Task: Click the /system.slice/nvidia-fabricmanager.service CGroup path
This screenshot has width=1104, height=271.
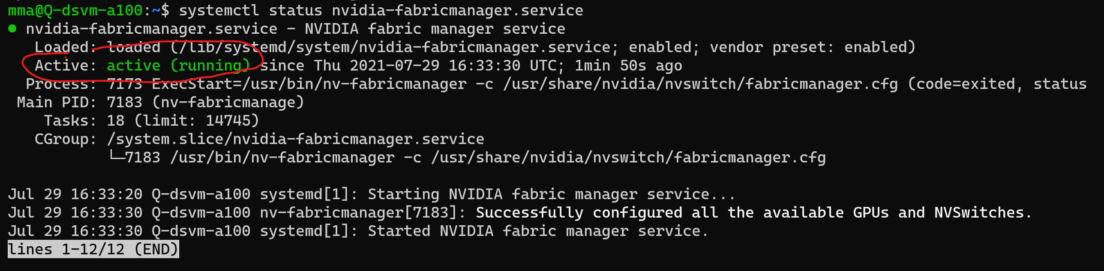Action: click(296, 139)
